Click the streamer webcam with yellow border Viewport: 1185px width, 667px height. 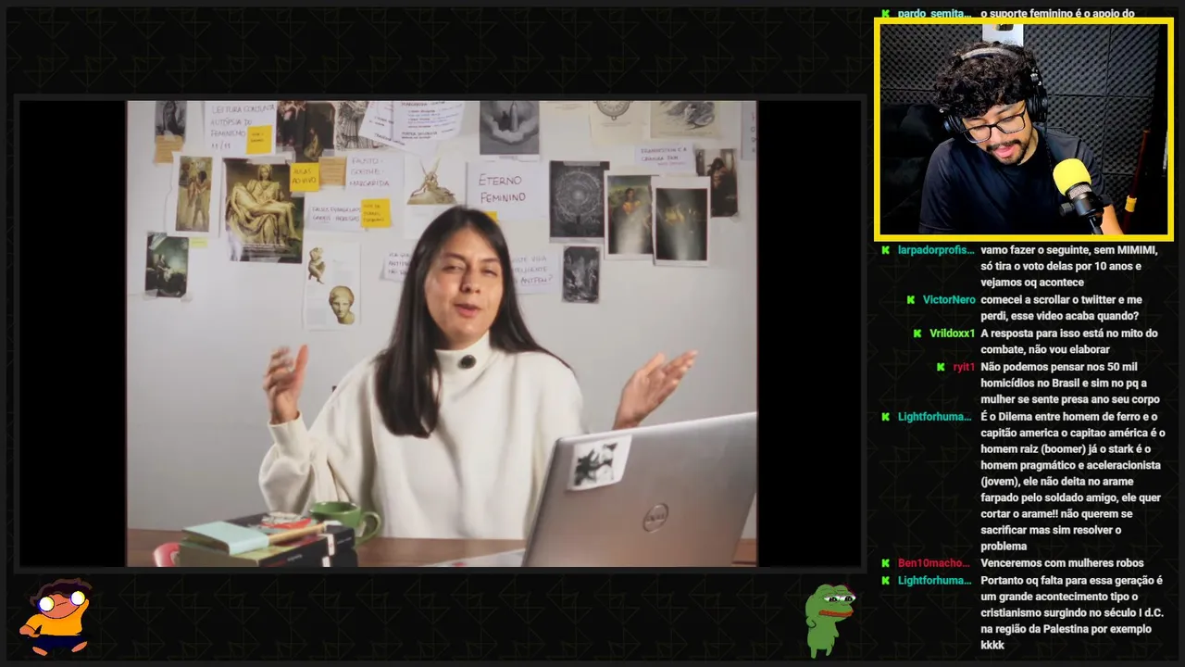pyautogui.click(x=1024, y=129)
